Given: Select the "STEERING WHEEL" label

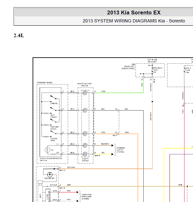Looking at the screenshot, I should tap(45, 83).
